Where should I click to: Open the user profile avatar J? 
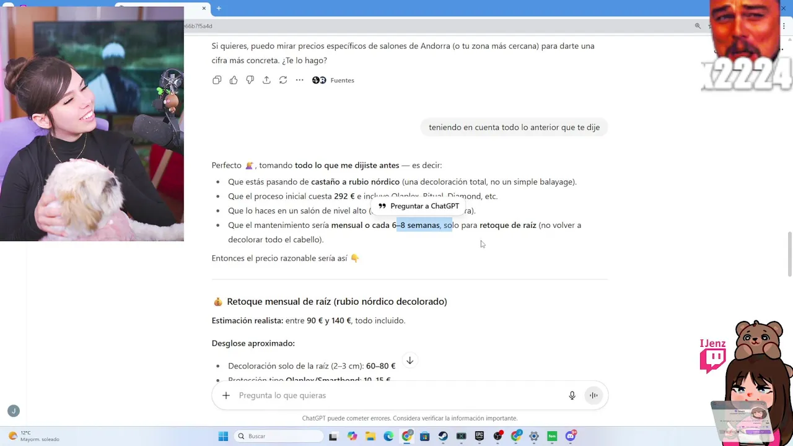point(14,411)
